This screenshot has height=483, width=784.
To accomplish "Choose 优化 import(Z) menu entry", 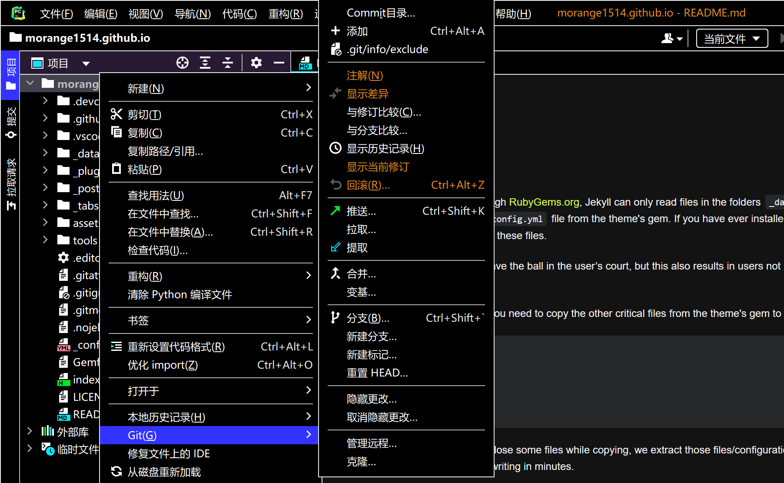I will pyautogui.click(x=210, y=365).
